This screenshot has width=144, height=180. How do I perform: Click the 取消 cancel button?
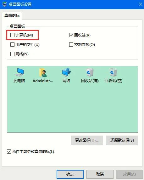(x=100, y=174)
